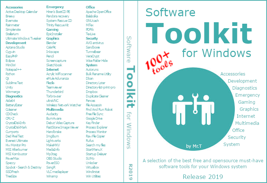Select "Apache OpenOffice"
Image resolution: width=267 pixels, height=183 pixels.
[99, 12]
